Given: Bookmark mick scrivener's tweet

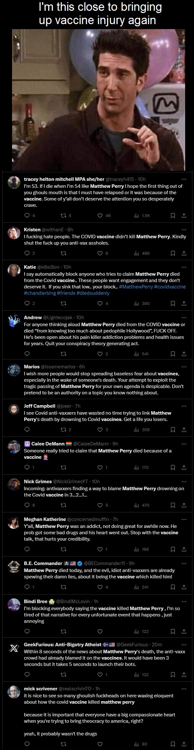Looking at the screenshot, I should [x=173, y=744].
